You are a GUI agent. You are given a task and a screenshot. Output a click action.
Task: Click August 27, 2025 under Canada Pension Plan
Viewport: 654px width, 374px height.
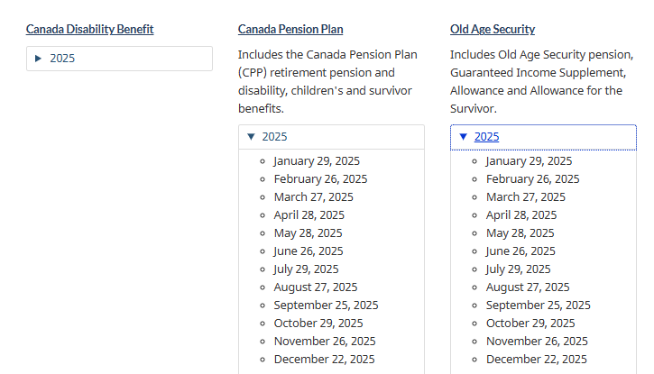click(x=315, y=287)
